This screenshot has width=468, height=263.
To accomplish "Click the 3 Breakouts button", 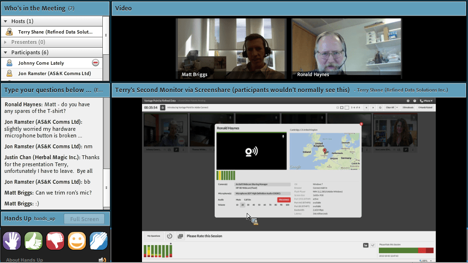I will 408,108.
